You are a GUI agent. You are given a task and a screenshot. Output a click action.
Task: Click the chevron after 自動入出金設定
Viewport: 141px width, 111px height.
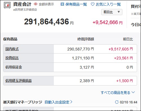(x=71, y=102)
